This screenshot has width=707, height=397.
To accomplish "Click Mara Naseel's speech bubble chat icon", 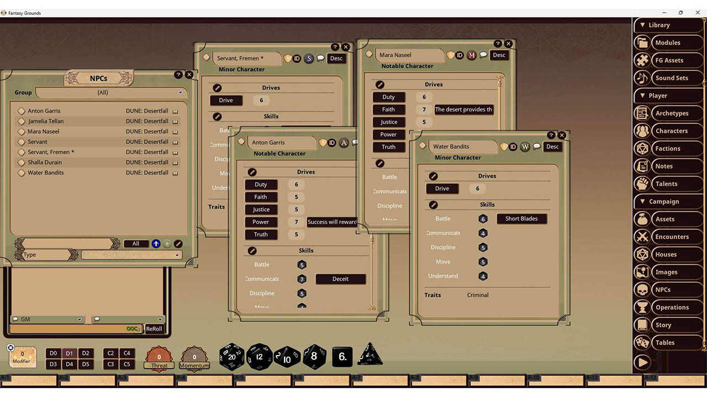I will (x=483, y=55).
